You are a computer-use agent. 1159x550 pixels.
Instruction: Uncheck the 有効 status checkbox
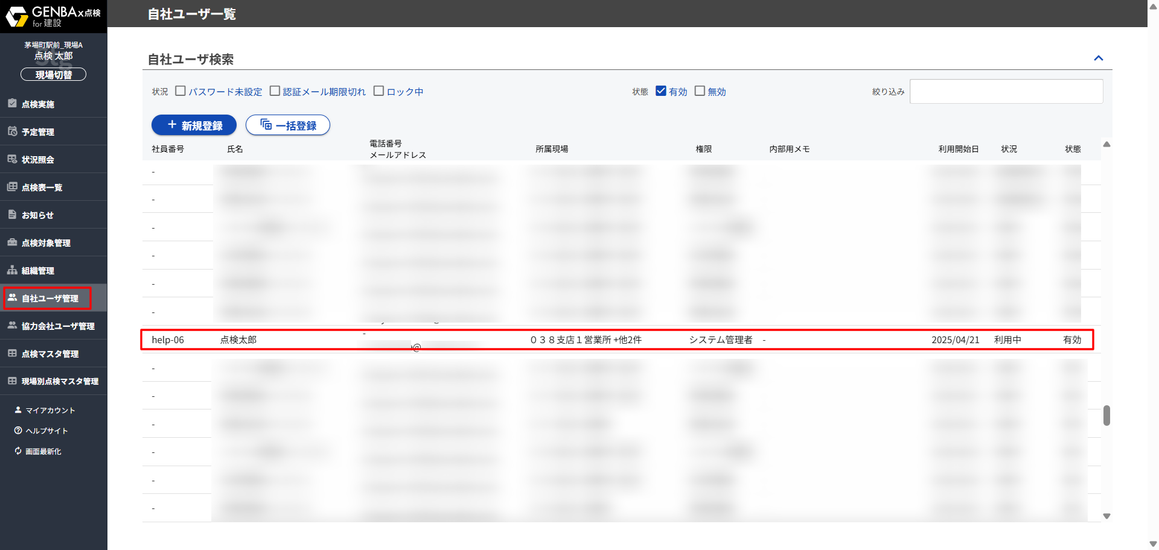(661, 91)
